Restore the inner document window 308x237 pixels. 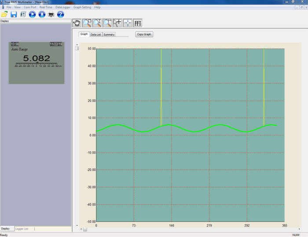click(x=301, y=7)
